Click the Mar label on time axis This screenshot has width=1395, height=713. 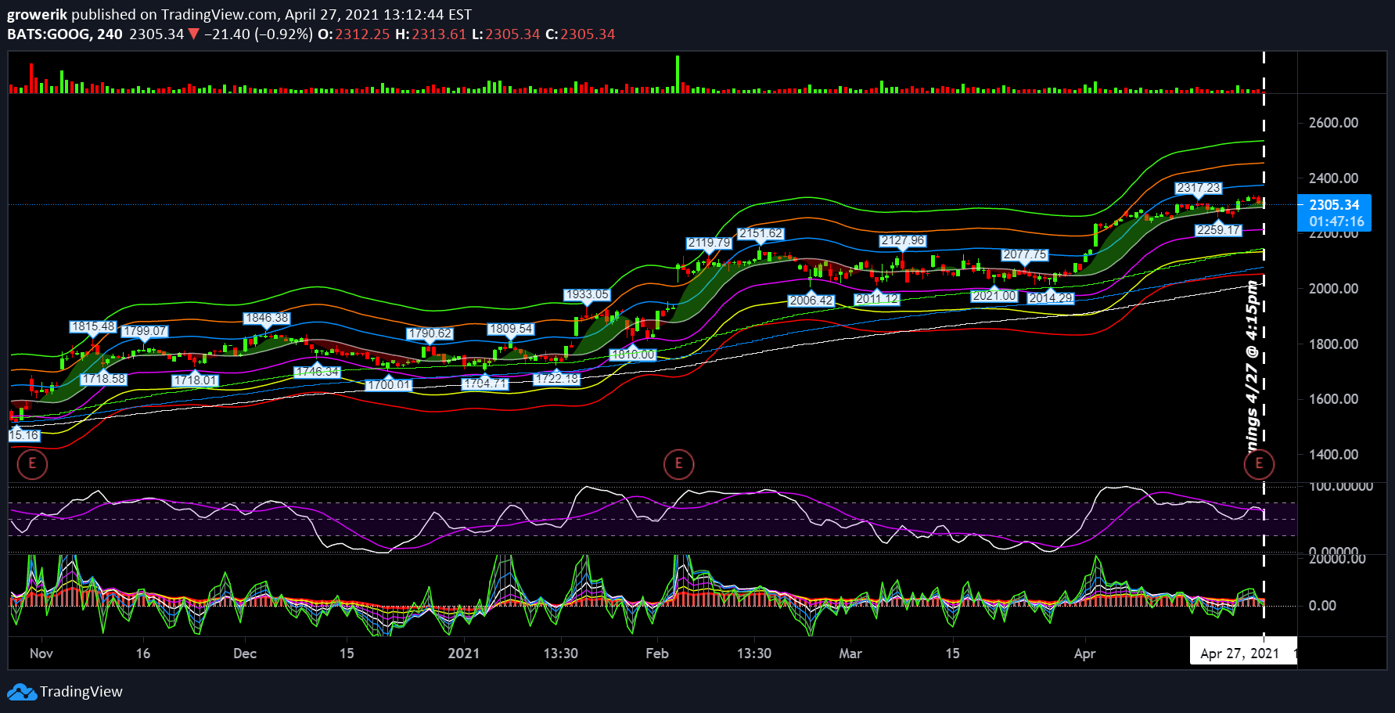850,654
